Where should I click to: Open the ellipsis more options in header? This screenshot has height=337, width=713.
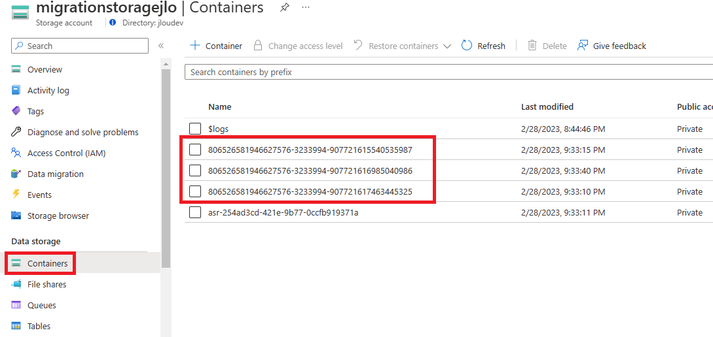(x=306, y=8)
